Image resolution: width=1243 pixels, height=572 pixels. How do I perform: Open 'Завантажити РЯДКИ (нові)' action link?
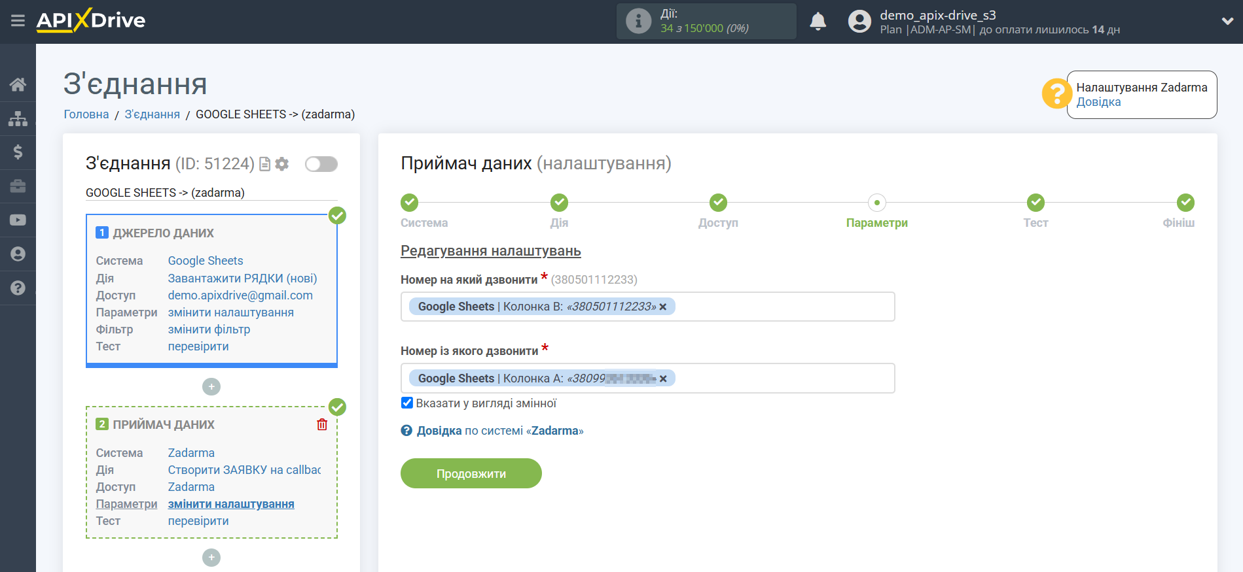[242, 278]
